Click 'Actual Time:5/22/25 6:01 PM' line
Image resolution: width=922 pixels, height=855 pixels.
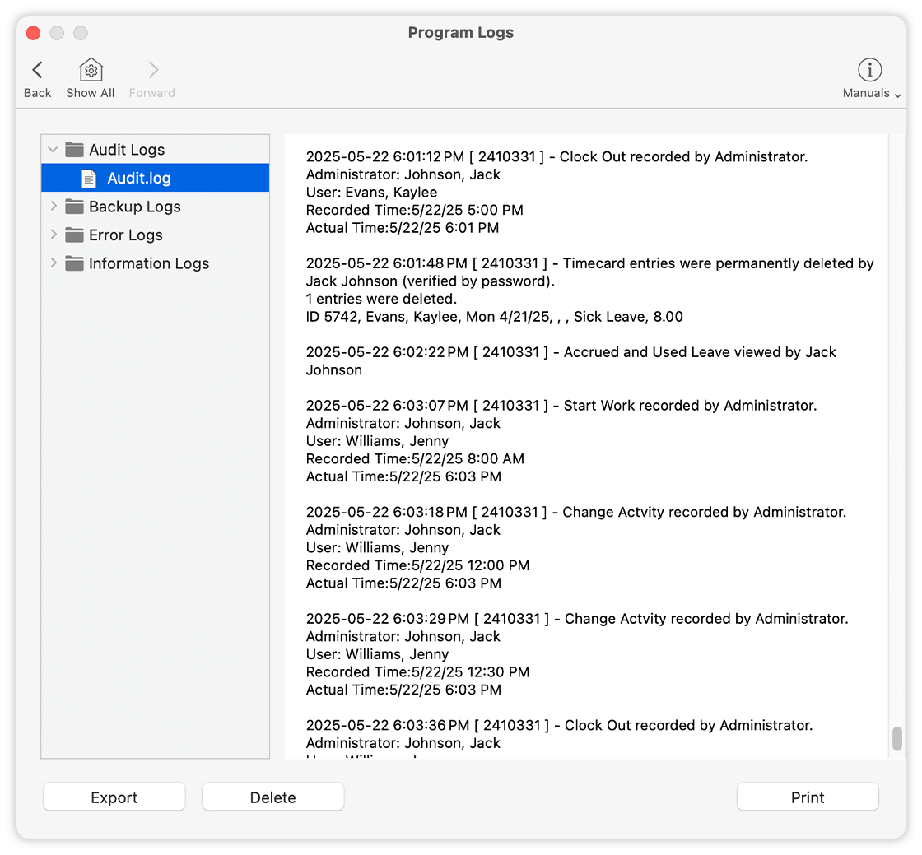pos(403,228)
